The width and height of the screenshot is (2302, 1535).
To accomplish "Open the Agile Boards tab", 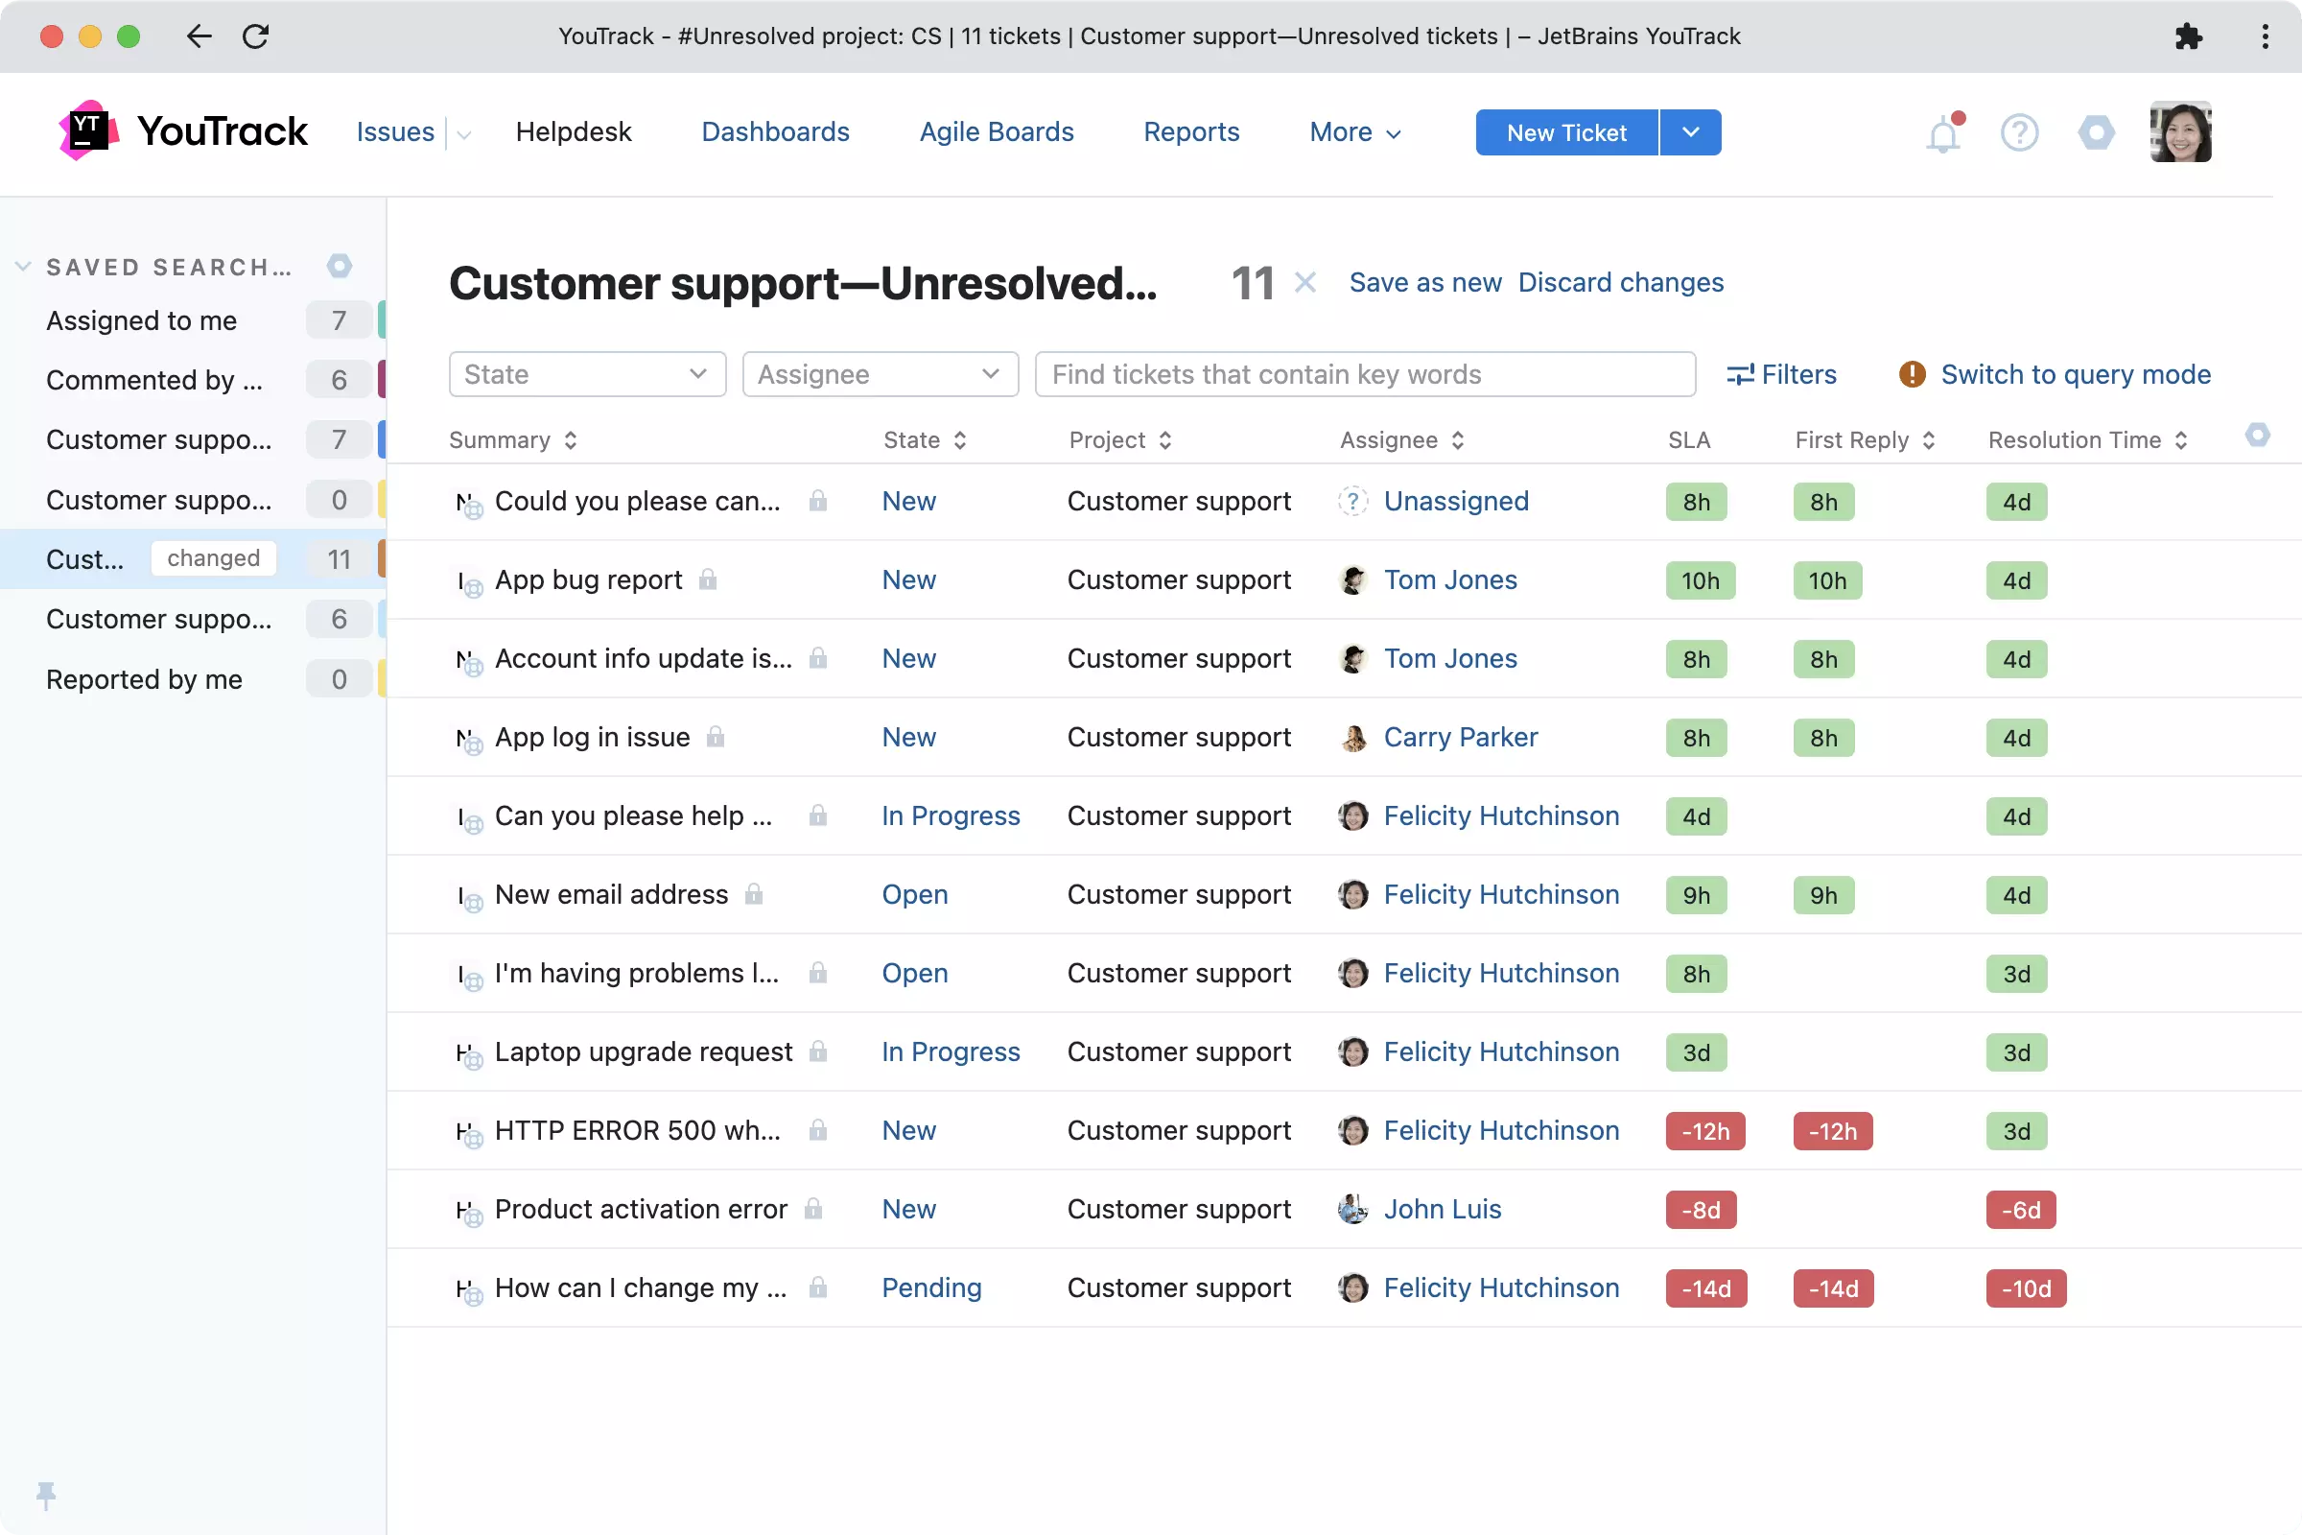I will (x=997, y=131).
